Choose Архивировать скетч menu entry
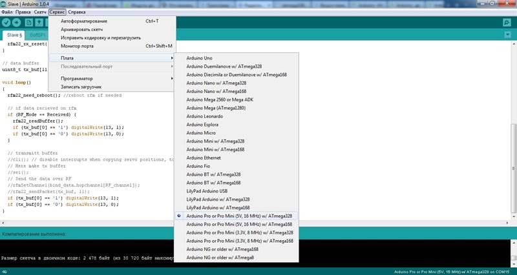This screenshot has height=275, width=517. (x=112, y=29)
